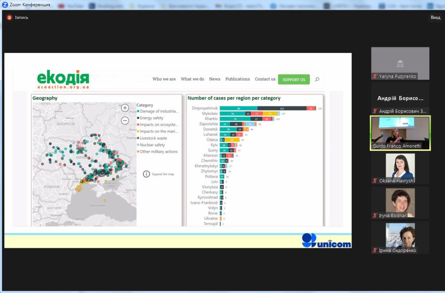Select the Dnipropetrivsk teal bar segment
445x293 pixels.
238,109
